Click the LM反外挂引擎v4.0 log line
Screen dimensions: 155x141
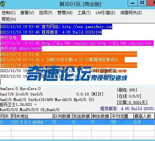tap(62, 60)
